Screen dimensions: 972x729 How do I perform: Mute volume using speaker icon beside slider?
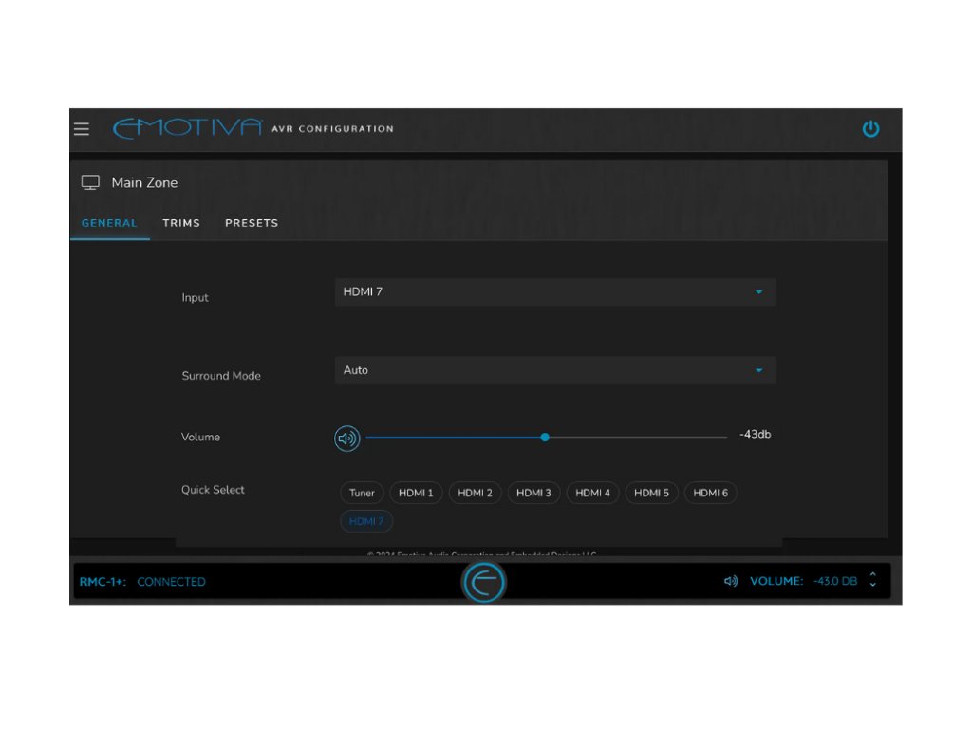tap(347, 439)
